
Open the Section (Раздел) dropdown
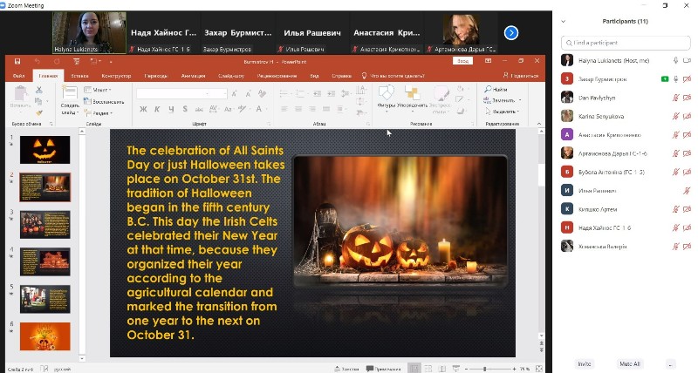[99, 113]
